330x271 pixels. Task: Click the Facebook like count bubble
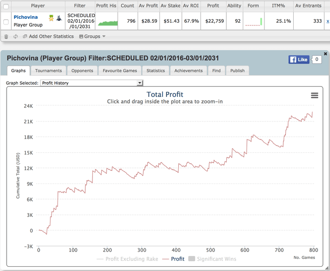(x=316, y=59)
